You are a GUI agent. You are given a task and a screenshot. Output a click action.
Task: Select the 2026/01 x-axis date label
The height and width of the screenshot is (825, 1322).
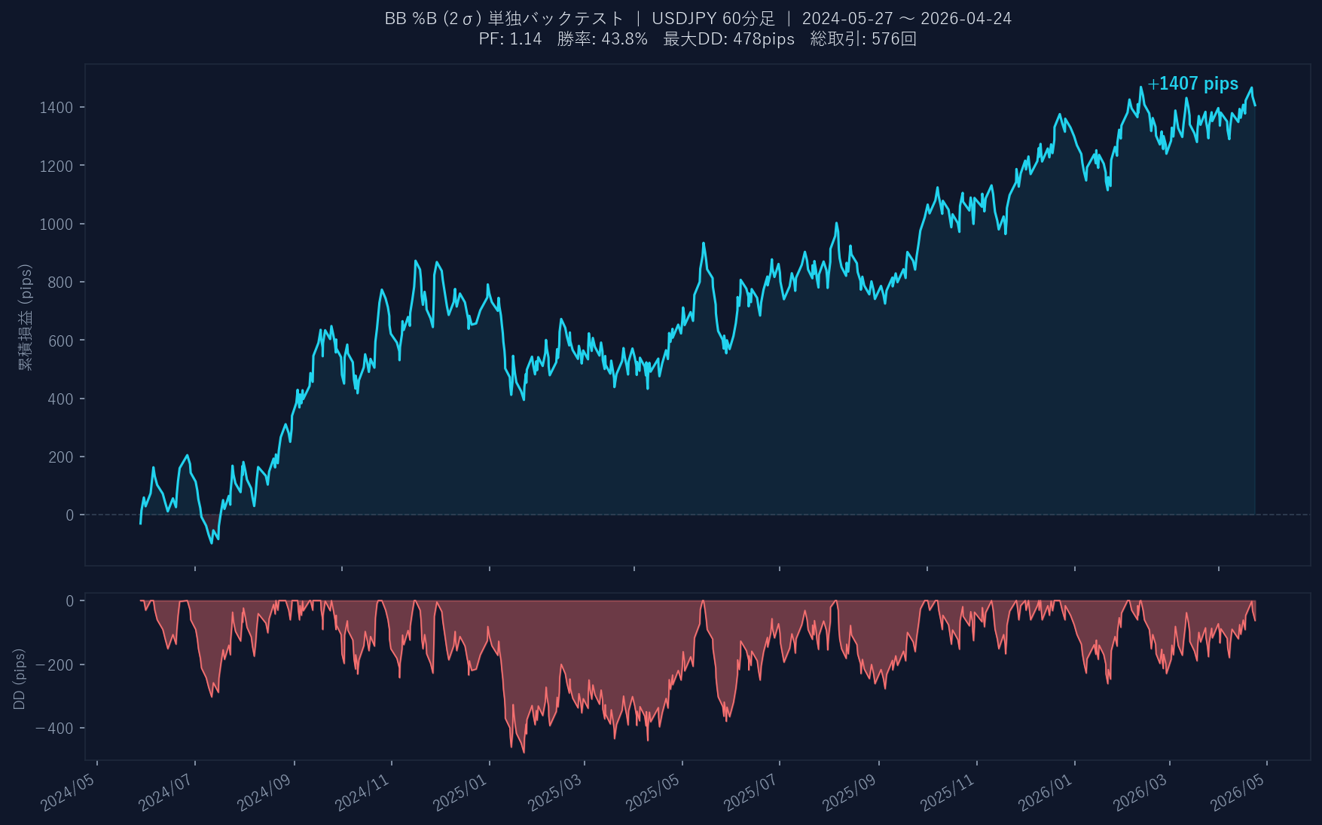pyautogui.click(x=1046, y=793)
